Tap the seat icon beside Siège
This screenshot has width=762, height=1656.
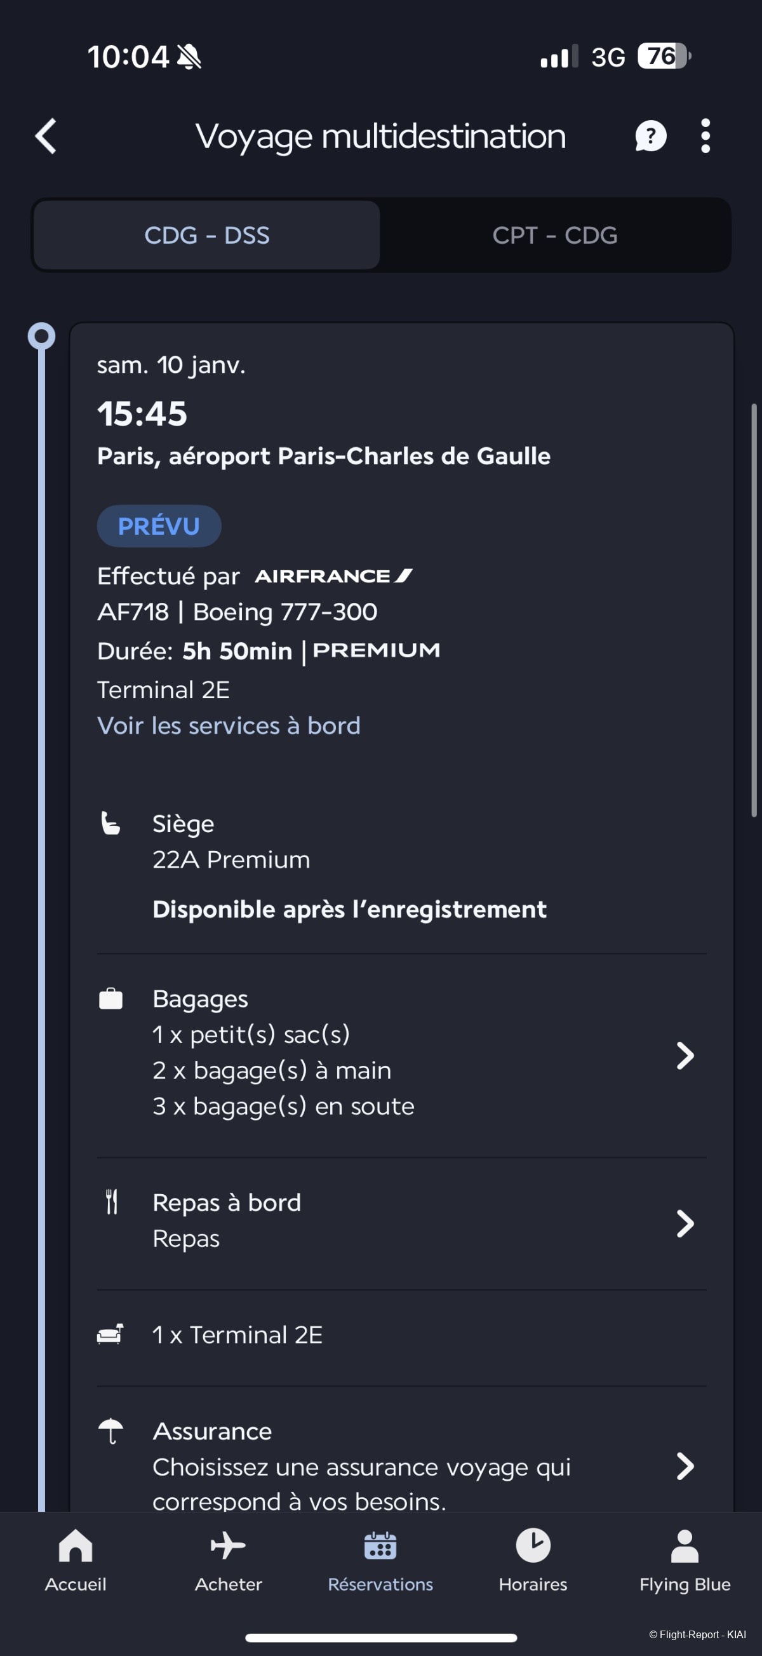110,823
